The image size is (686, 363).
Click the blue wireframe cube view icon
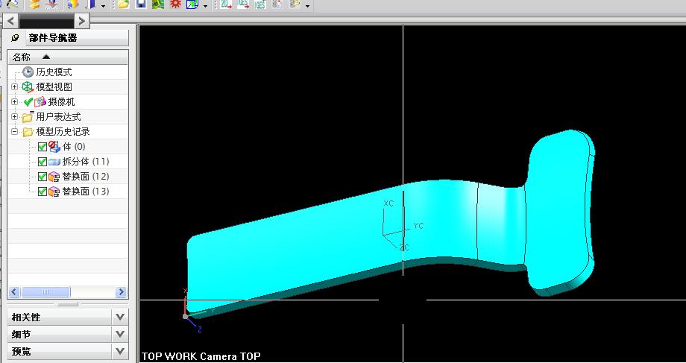coord(192,4)
